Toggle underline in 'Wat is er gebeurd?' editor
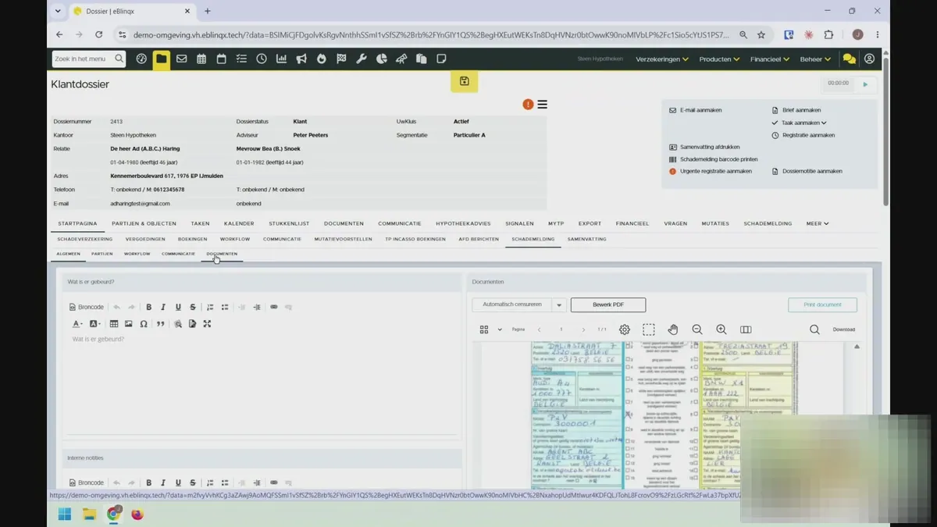Image resolution: width=937 pixels, height=527 pixels. coord(178,307)
